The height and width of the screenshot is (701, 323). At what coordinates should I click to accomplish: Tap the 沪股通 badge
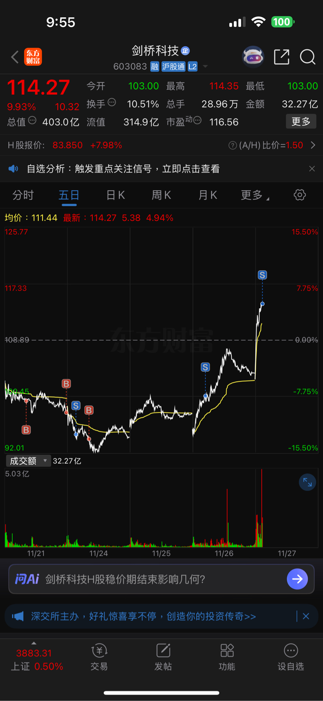click(x=174, y=67)
